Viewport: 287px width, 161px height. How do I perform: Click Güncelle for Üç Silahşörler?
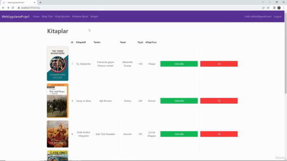tap(179, 64)
